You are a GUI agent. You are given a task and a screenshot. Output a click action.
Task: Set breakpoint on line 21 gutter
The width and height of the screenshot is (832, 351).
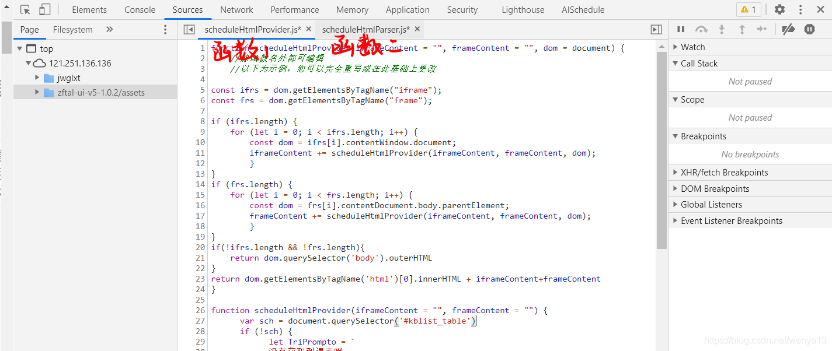(x=200, y=258)
